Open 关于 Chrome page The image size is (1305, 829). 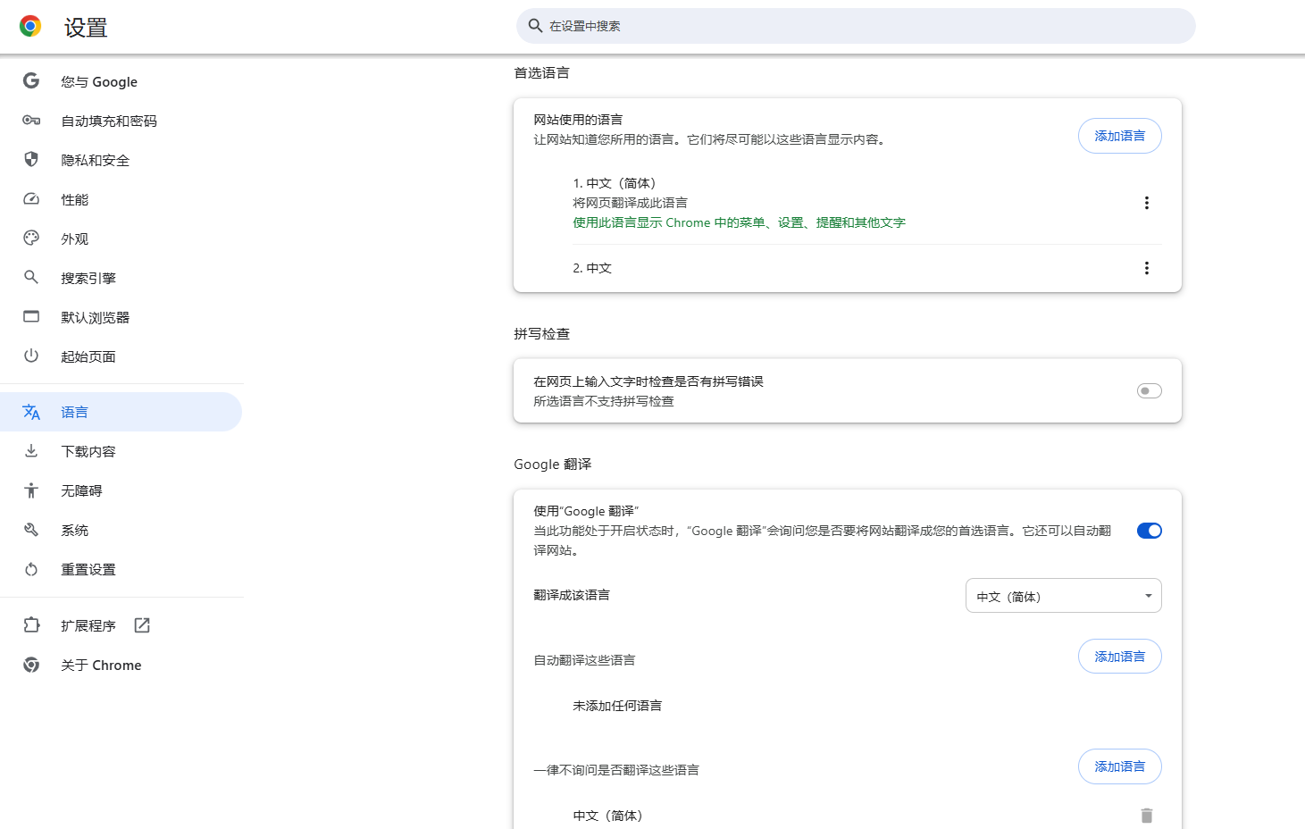pos(121,665)
